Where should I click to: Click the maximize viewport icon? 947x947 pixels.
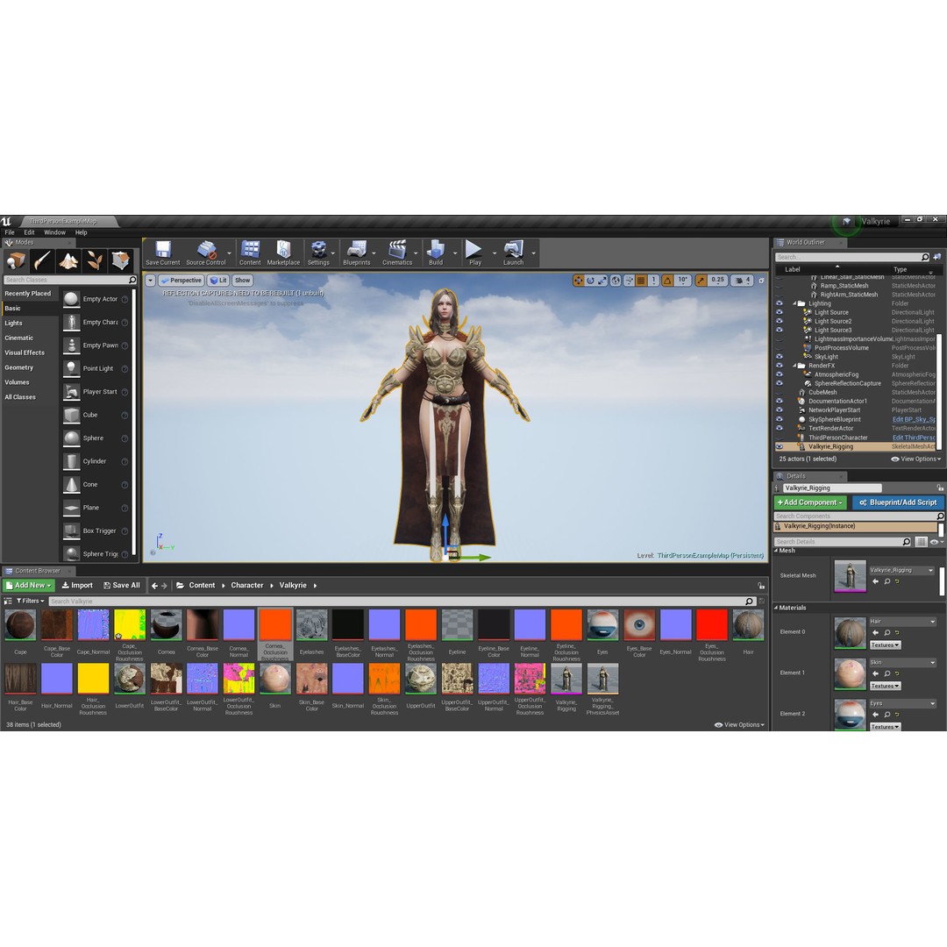pos(761,281)
